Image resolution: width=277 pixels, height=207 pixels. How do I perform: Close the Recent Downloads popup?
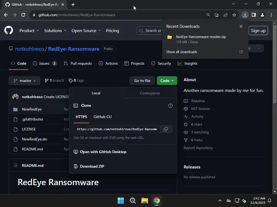241,26
